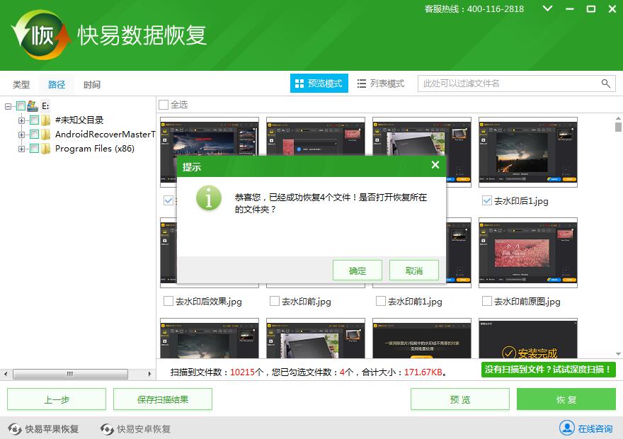Toggle the 全选 select-all checkbox
623x439 pixels.
tap(164, 104)
